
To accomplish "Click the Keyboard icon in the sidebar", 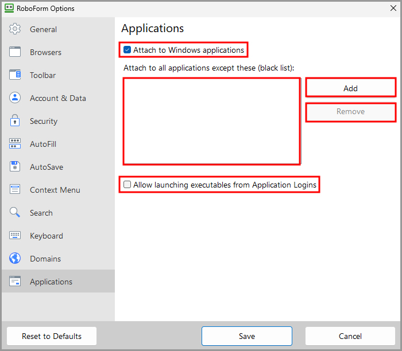I will 15,235.
